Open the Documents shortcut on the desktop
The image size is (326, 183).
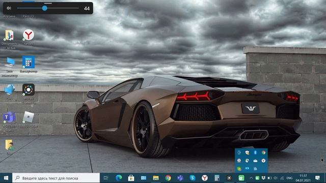tap(9, 39)
